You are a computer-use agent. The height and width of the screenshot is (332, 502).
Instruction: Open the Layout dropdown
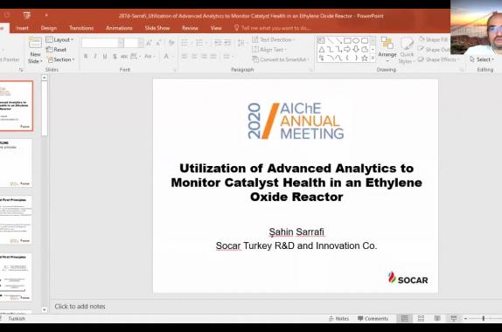[x=59, y=39]
